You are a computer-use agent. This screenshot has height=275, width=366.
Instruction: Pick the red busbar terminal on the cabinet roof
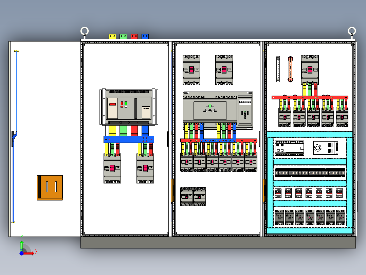[x=134, y=36]
